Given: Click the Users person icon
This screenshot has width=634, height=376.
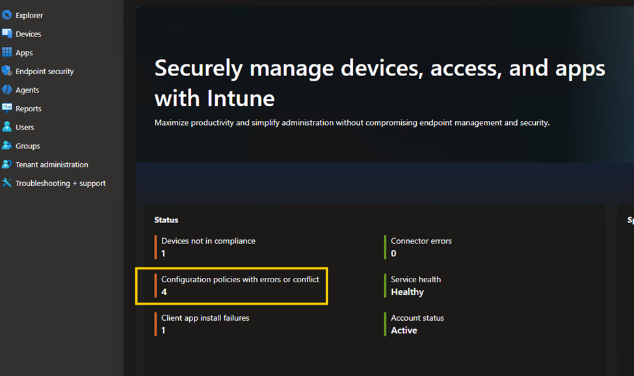Looking at the screenshot, I should pyautogui.click(x=7, y=127).
